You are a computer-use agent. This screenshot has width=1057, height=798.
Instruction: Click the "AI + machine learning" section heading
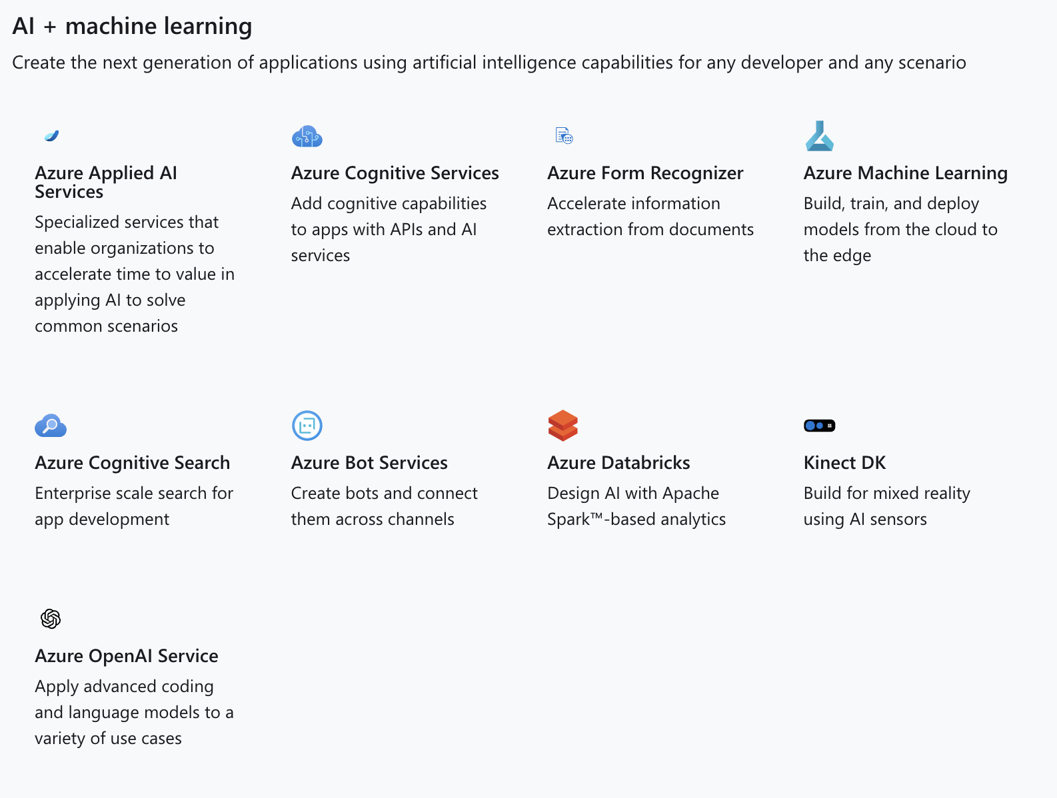click(x=132, y=26)
